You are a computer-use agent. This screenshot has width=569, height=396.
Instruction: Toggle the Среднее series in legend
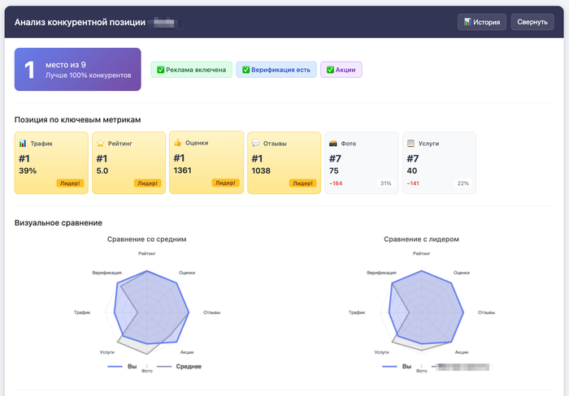point(180,367)
